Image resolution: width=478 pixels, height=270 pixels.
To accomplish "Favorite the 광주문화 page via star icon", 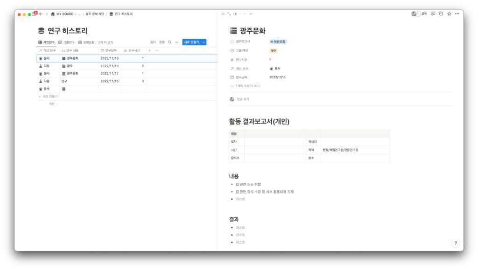I will [x=448, y=14].
